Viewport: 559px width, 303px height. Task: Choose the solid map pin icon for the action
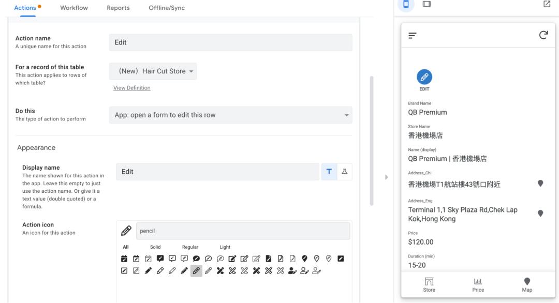304,257
